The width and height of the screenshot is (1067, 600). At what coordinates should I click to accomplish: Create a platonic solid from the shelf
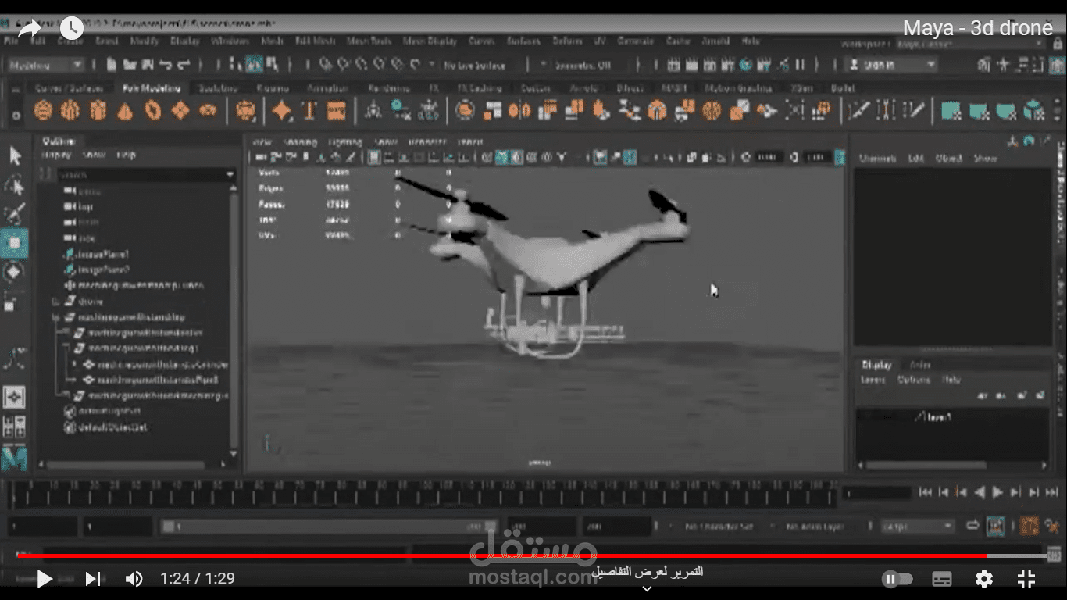click(245, 112)
